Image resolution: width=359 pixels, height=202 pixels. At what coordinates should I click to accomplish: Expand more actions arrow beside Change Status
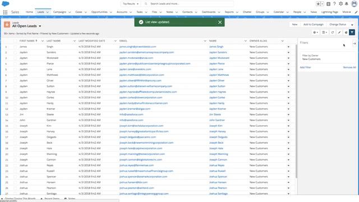coord(352,25)
